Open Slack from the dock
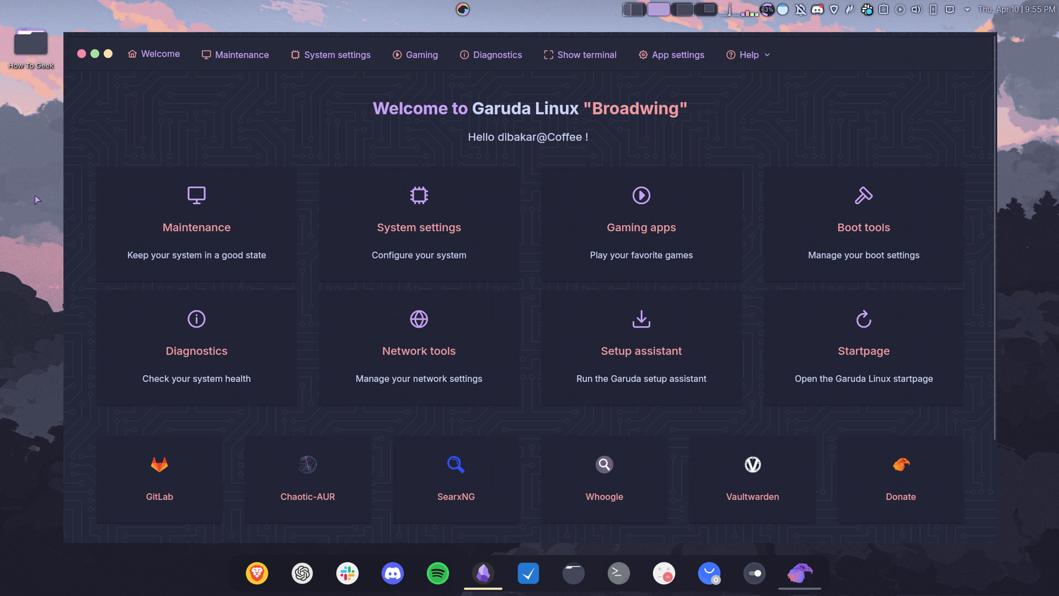The height and width of the screenshot is (596, 1059). 347,573
